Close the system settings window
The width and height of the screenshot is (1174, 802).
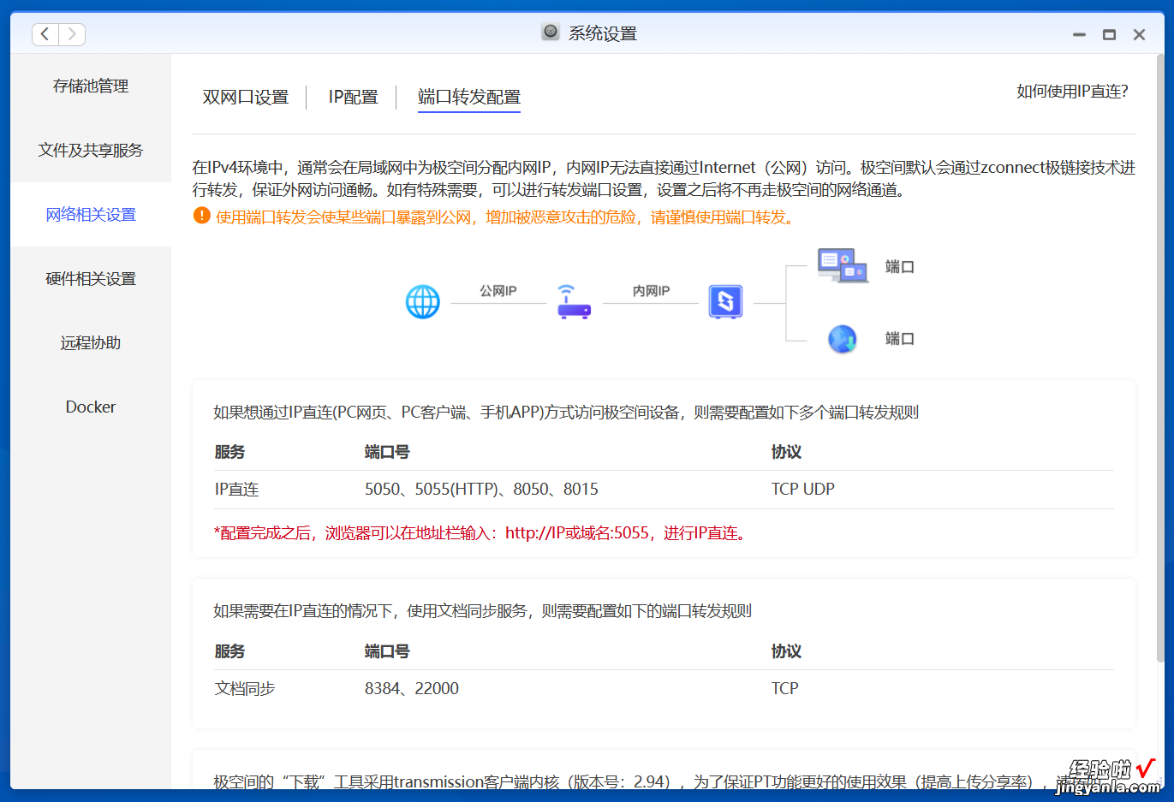(1139, 34)
